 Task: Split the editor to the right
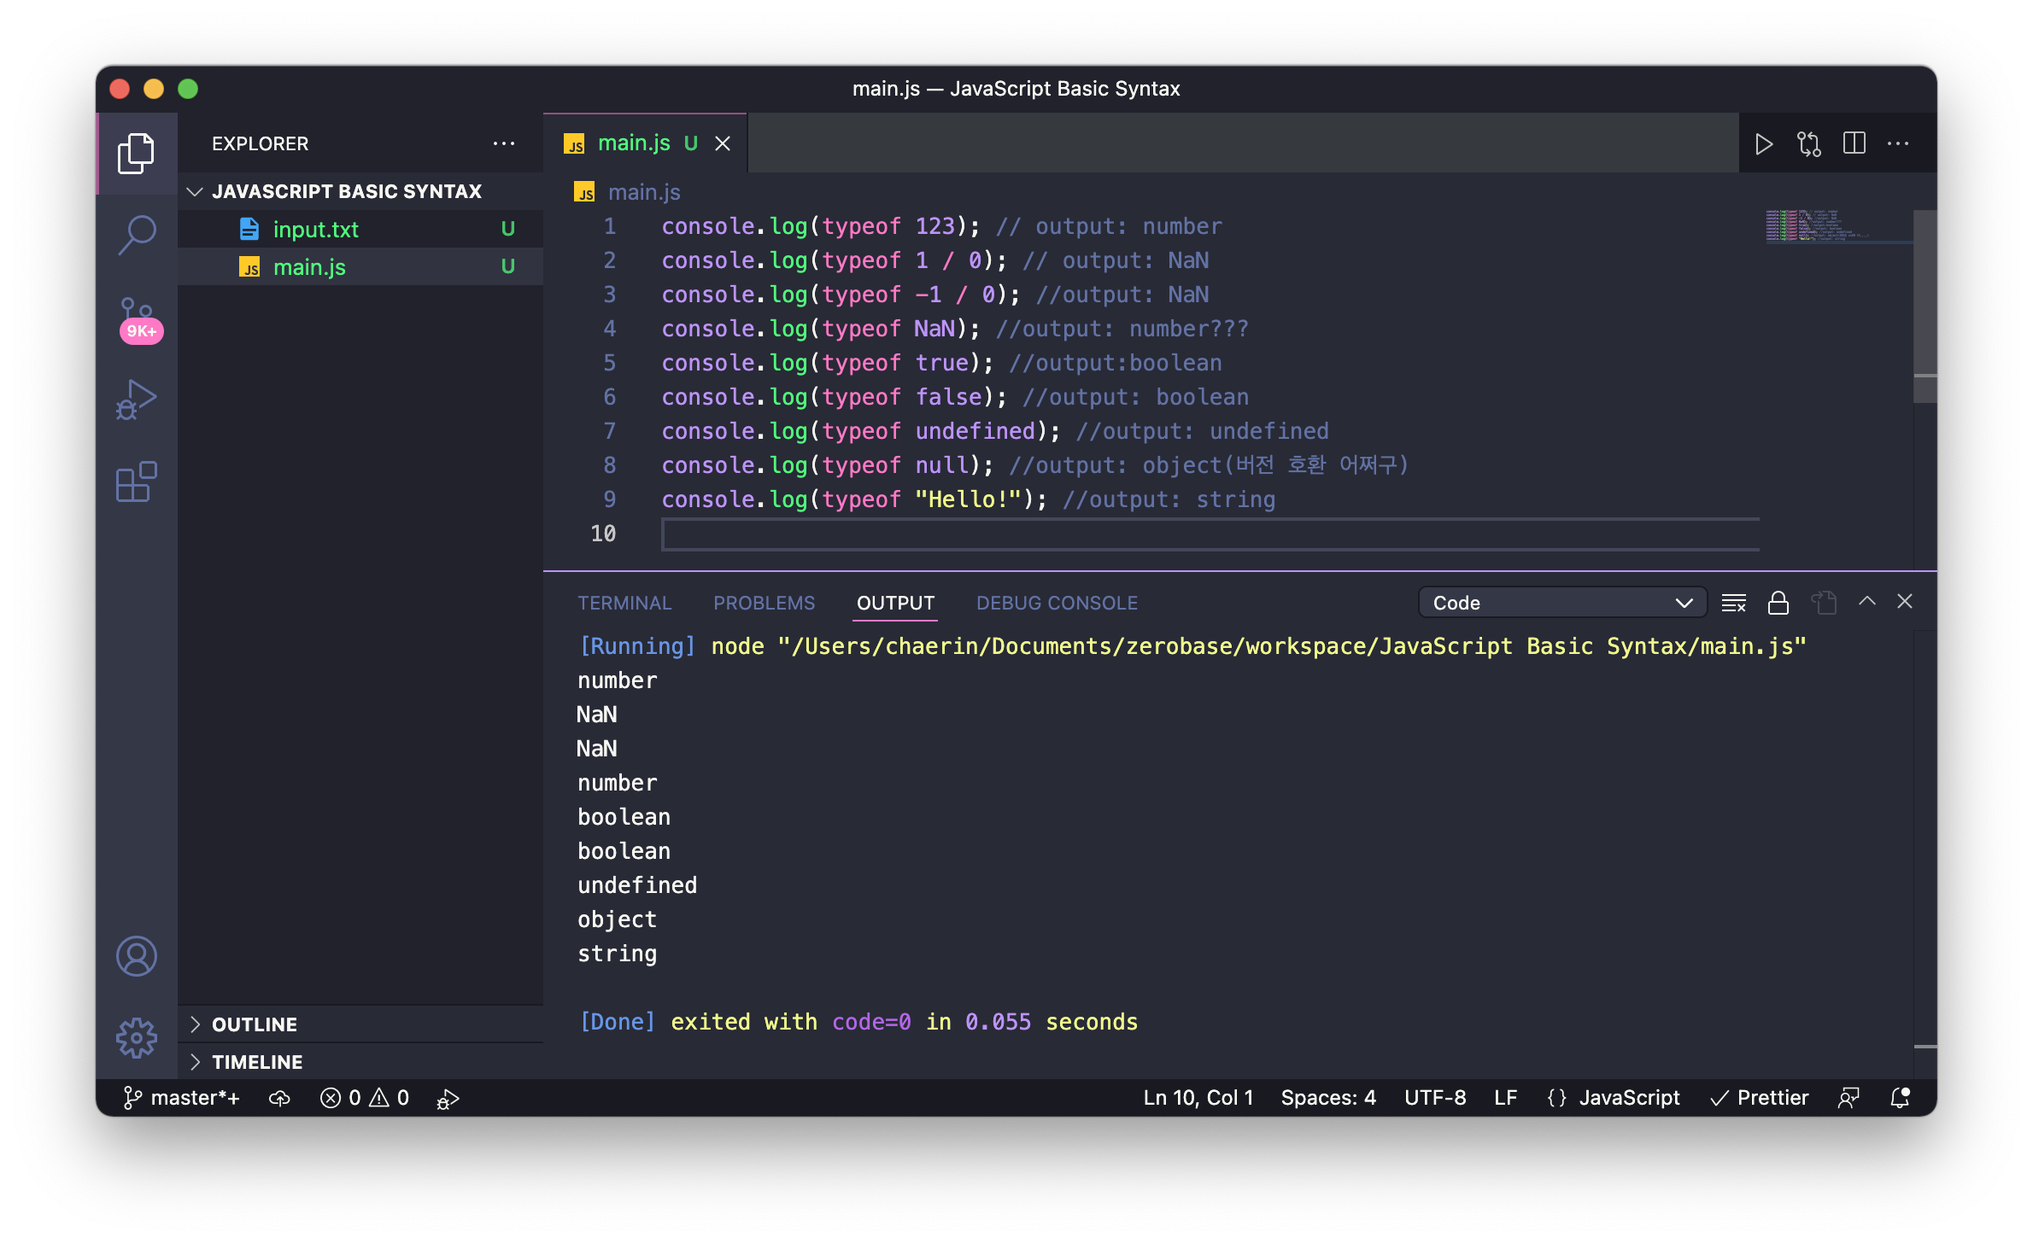click(x=1854, y=143)
